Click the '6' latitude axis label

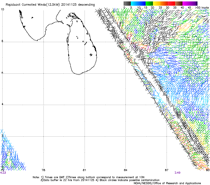point(2,73)
